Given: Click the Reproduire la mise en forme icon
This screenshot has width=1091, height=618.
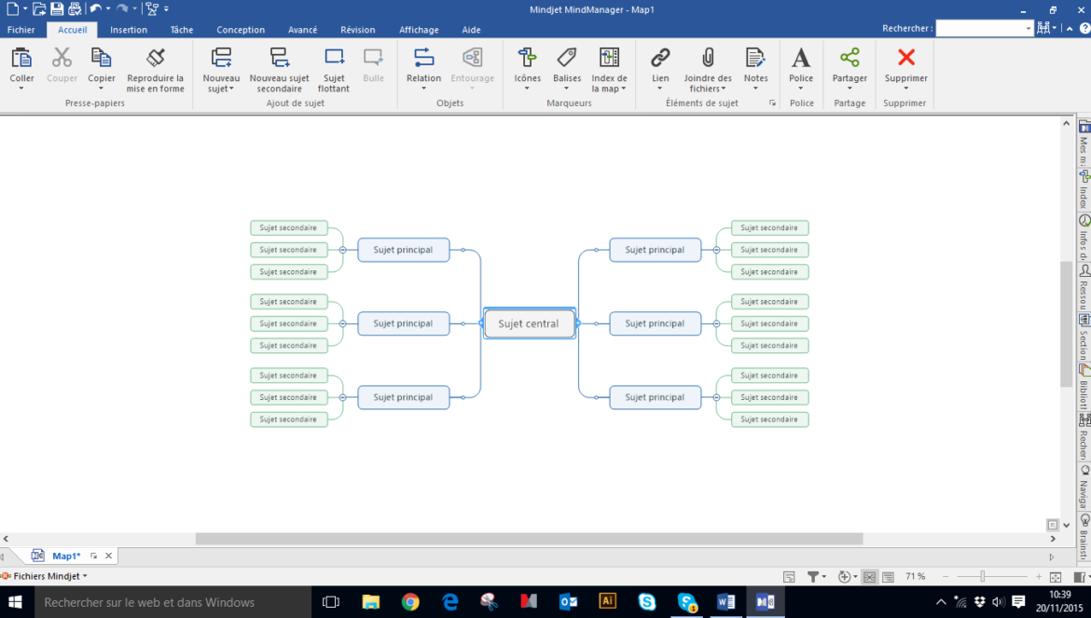Looking at the screenshot, I should click(x=156, y=59).
